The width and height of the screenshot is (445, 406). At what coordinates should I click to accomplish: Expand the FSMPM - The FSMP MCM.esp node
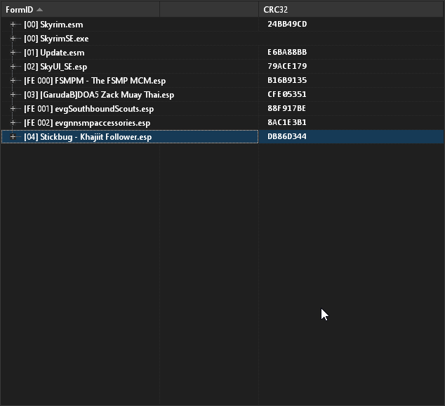click(13, 81)
